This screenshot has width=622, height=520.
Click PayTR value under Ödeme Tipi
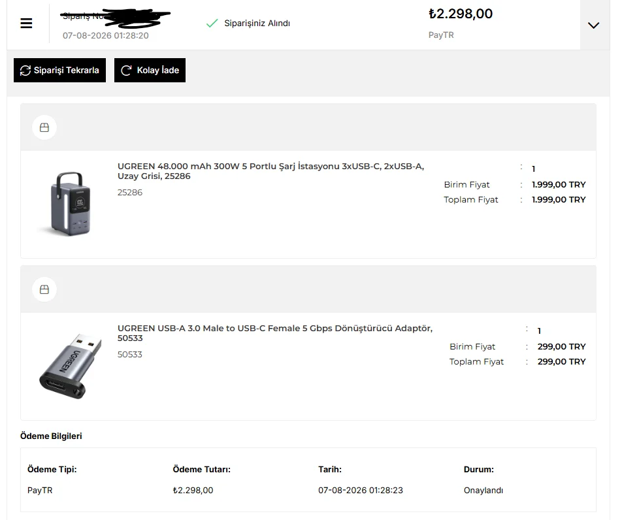click(x=40, y=490)
